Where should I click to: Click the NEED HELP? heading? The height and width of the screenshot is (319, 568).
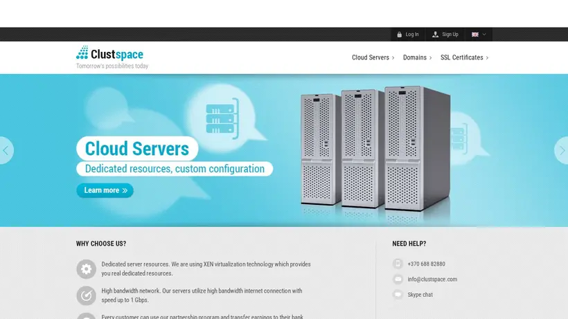pos(409,244)
